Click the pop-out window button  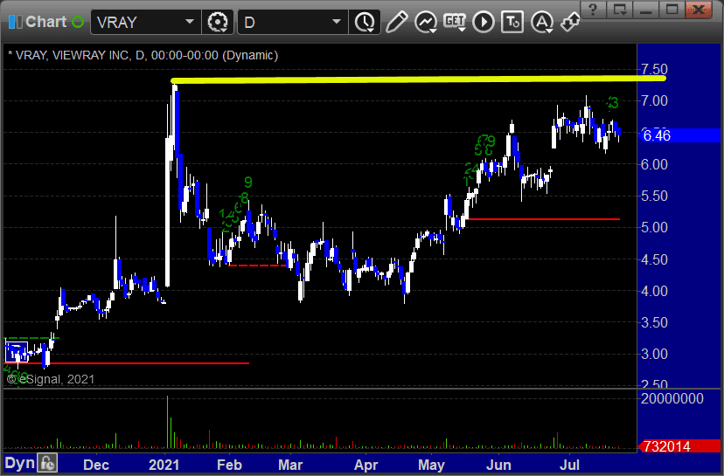[619, 10]
